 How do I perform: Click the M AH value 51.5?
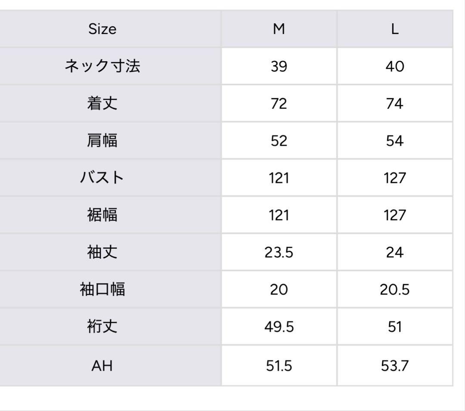click(x=279, y=366)
